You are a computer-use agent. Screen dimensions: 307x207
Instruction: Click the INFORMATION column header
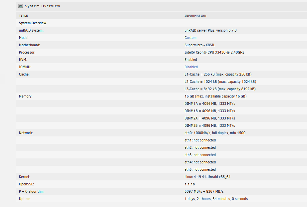pyautogui.click(x=195, y=16)
